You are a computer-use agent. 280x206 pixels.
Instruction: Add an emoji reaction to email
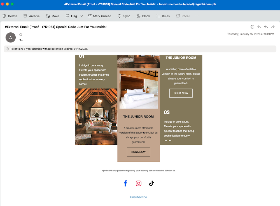252,27
